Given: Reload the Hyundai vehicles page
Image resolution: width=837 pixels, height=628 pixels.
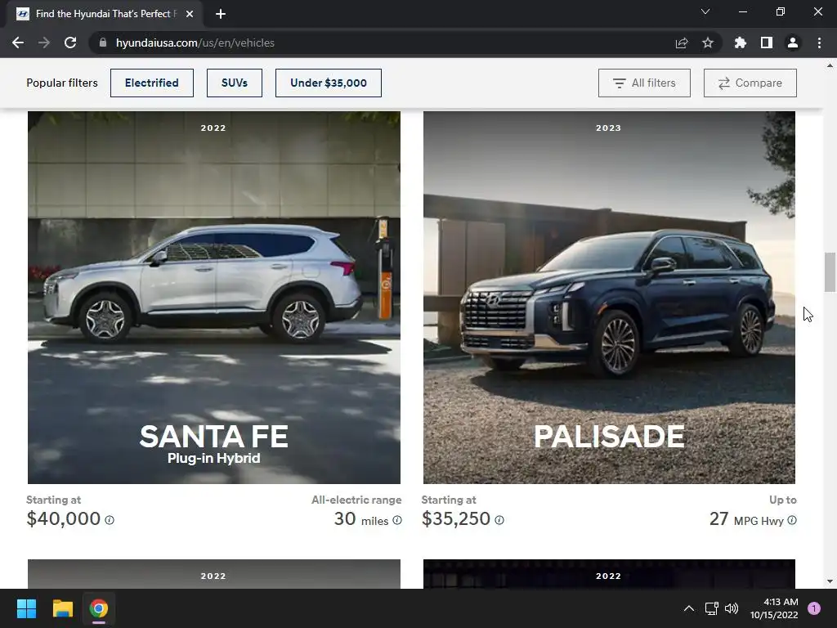Looking at the screenshot, I should coord(70,43).
